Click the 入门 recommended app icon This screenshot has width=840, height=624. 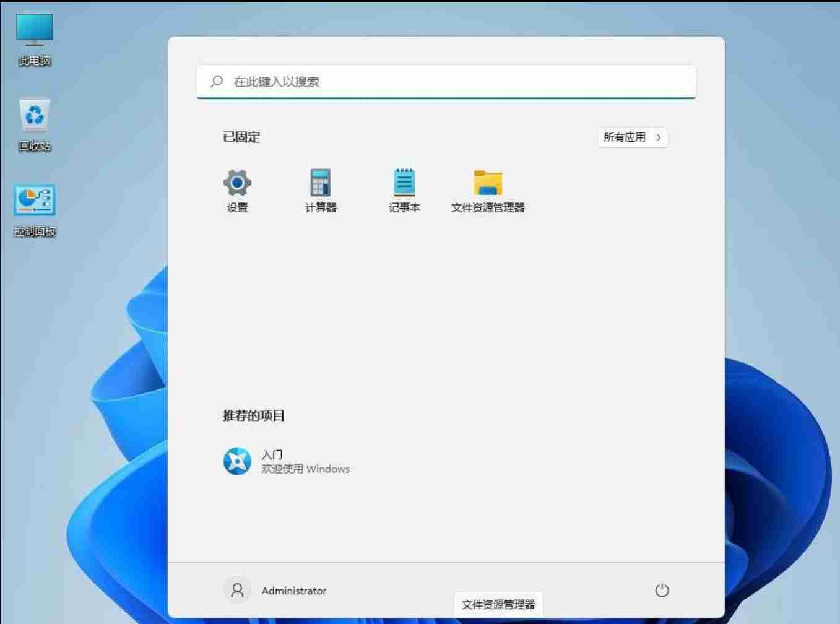(237, 461)
